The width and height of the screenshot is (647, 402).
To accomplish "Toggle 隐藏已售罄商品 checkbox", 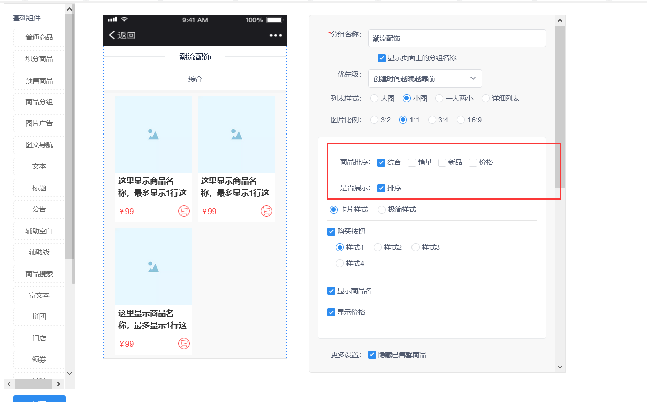I will (372, 355).
